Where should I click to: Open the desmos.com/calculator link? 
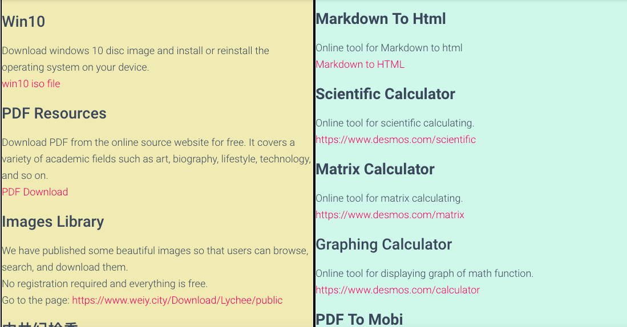tap(398, 290)
